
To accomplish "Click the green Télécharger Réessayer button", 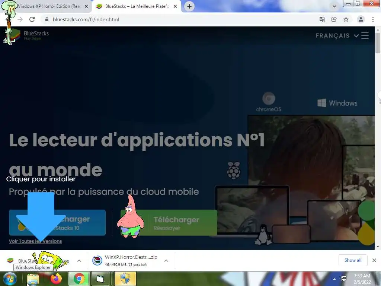I will click(169, 223).
